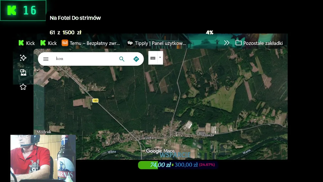Click the viewer count number 16
Image resolution: width=323 pixels, height=182 pixels.
click(30, 10)
